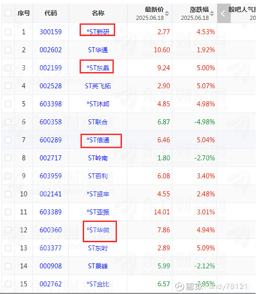The image size is (256, 294).
Task: Open stock code 603389
Action: [51, 212]
